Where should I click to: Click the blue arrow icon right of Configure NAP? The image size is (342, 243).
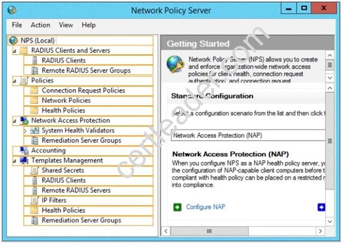click(321, 207)
